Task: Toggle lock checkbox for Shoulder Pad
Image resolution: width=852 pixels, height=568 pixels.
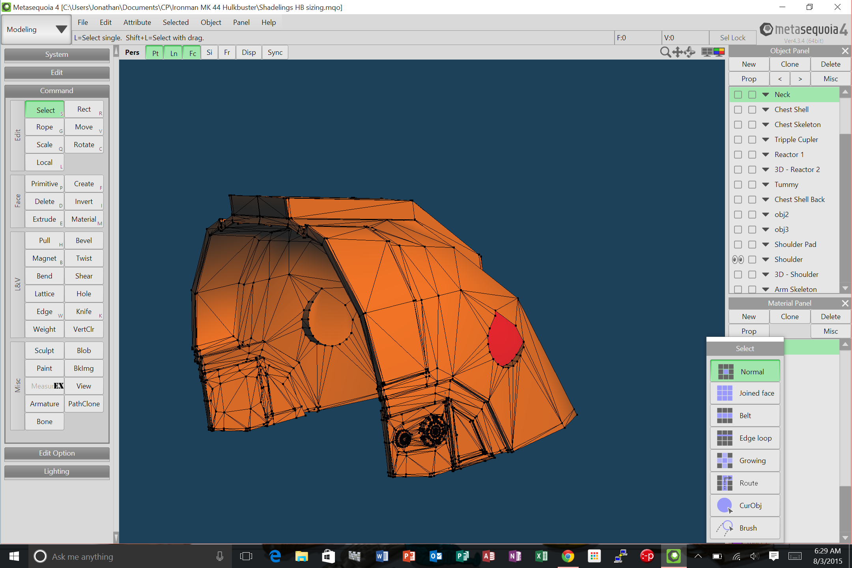Action: coord(752,245)
